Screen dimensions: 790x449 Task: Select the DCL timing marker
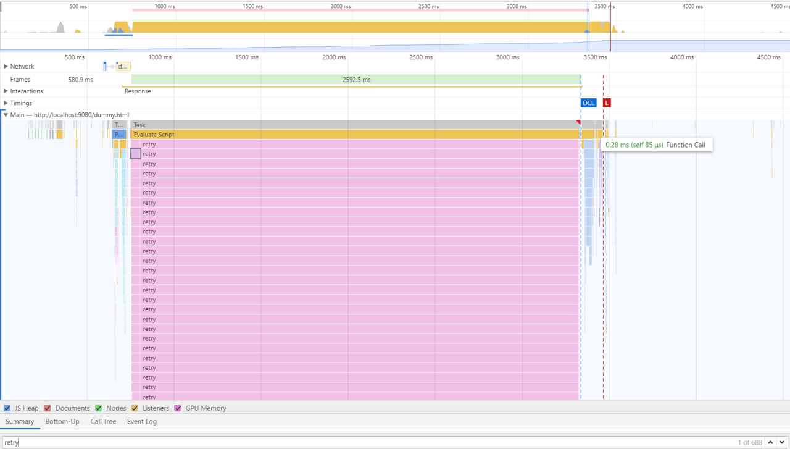click(589, 103)
